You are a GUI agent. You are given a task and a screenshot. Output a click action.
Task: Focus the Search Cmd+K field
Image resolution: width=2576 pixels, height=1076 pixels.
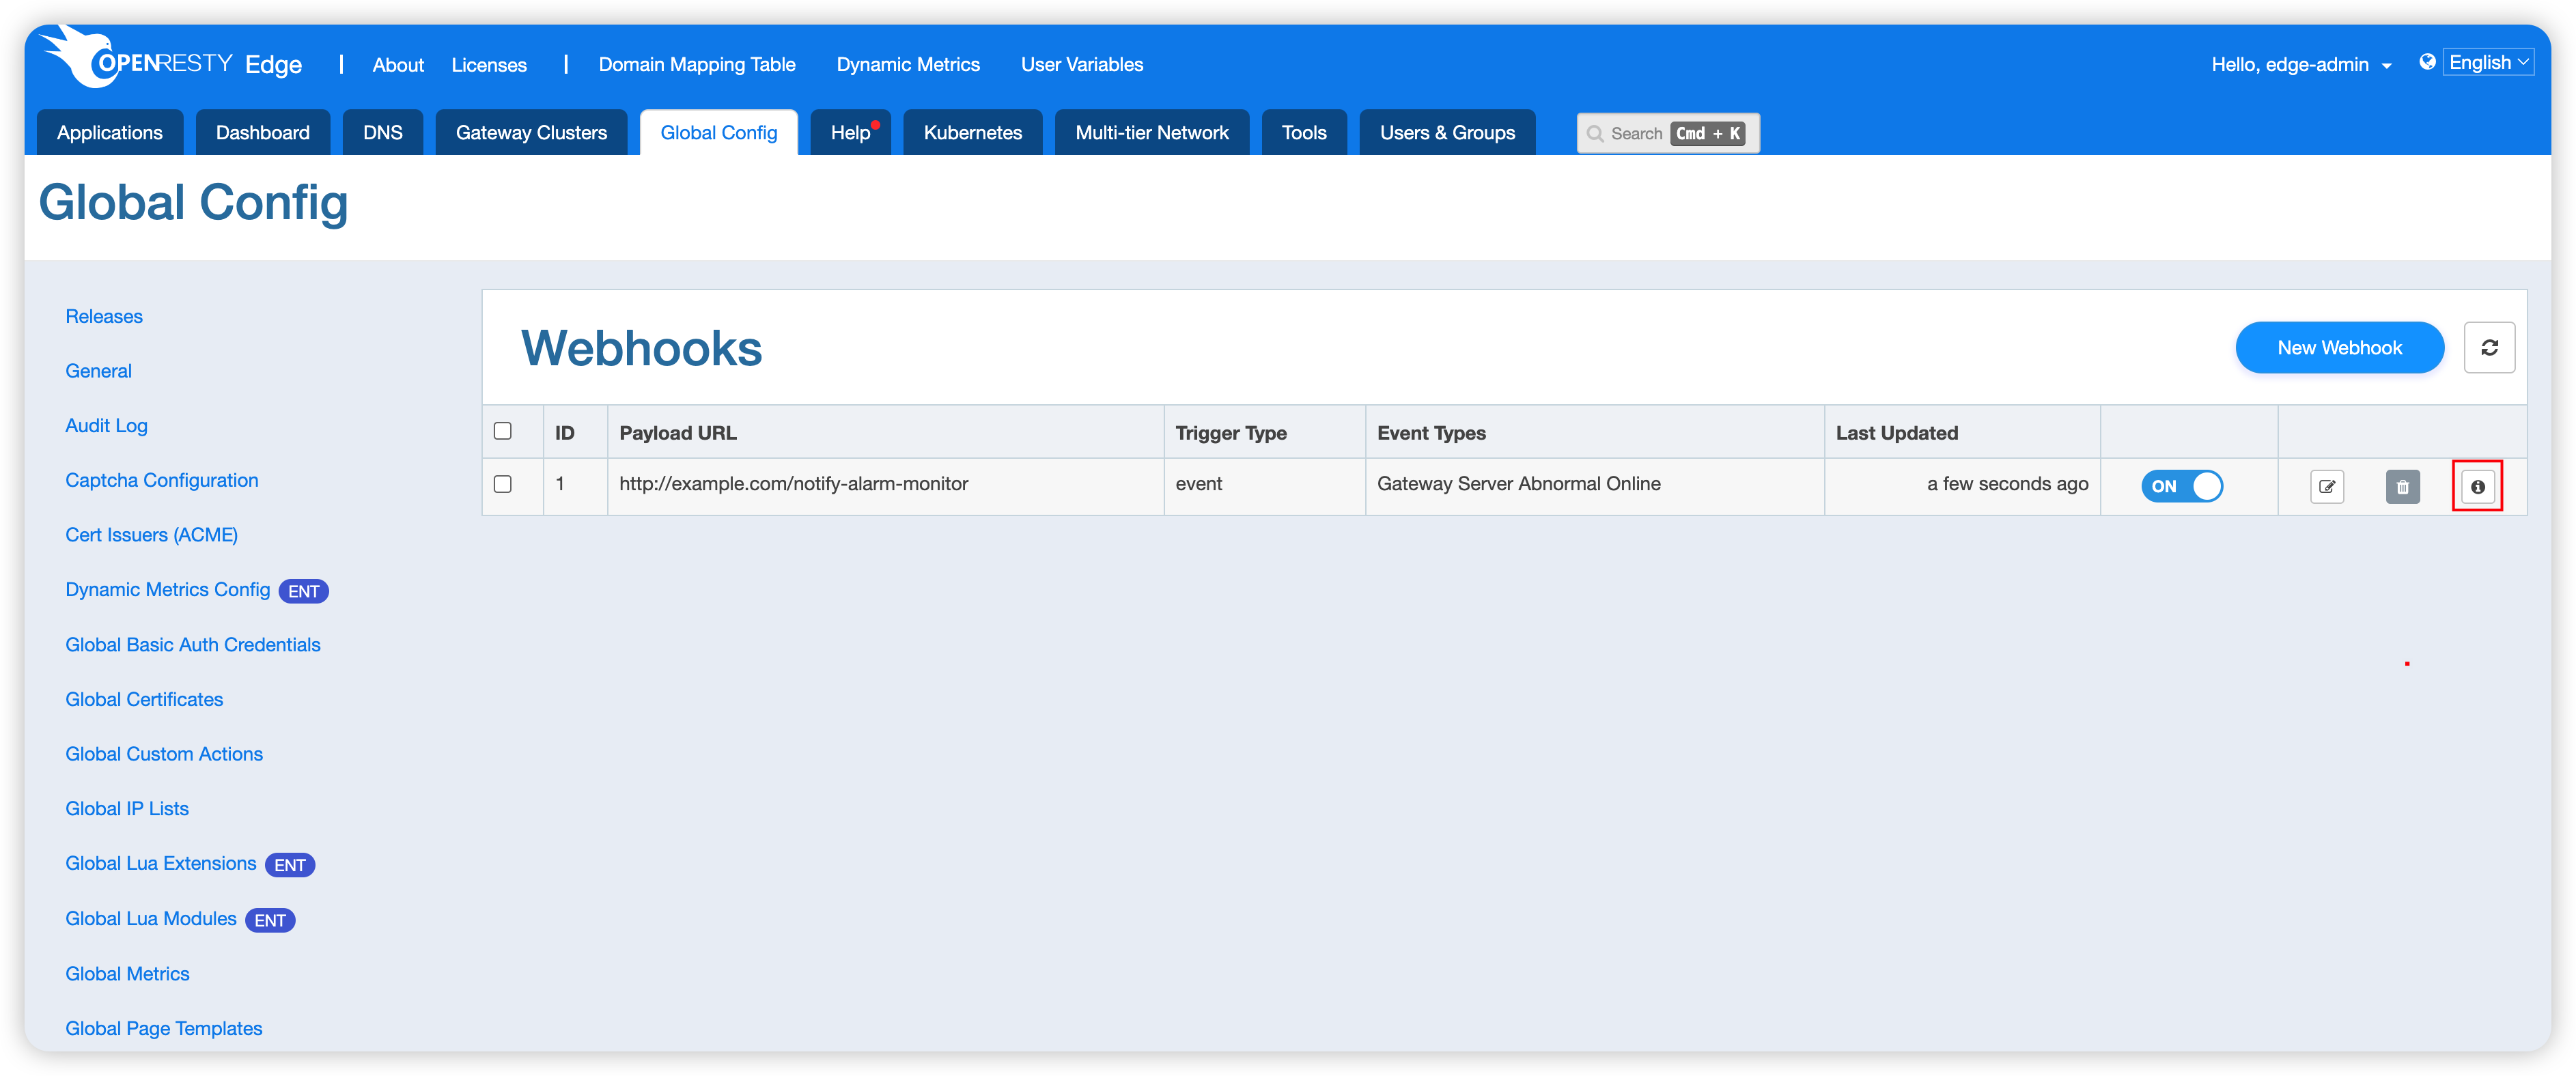pyautogui.click(x=1668, y=133)
